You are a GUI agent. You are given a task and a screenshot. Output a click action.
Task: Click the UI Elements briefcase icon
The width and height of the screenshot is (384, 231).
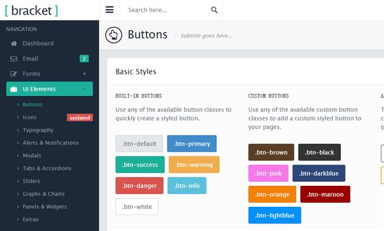[14, 89]
